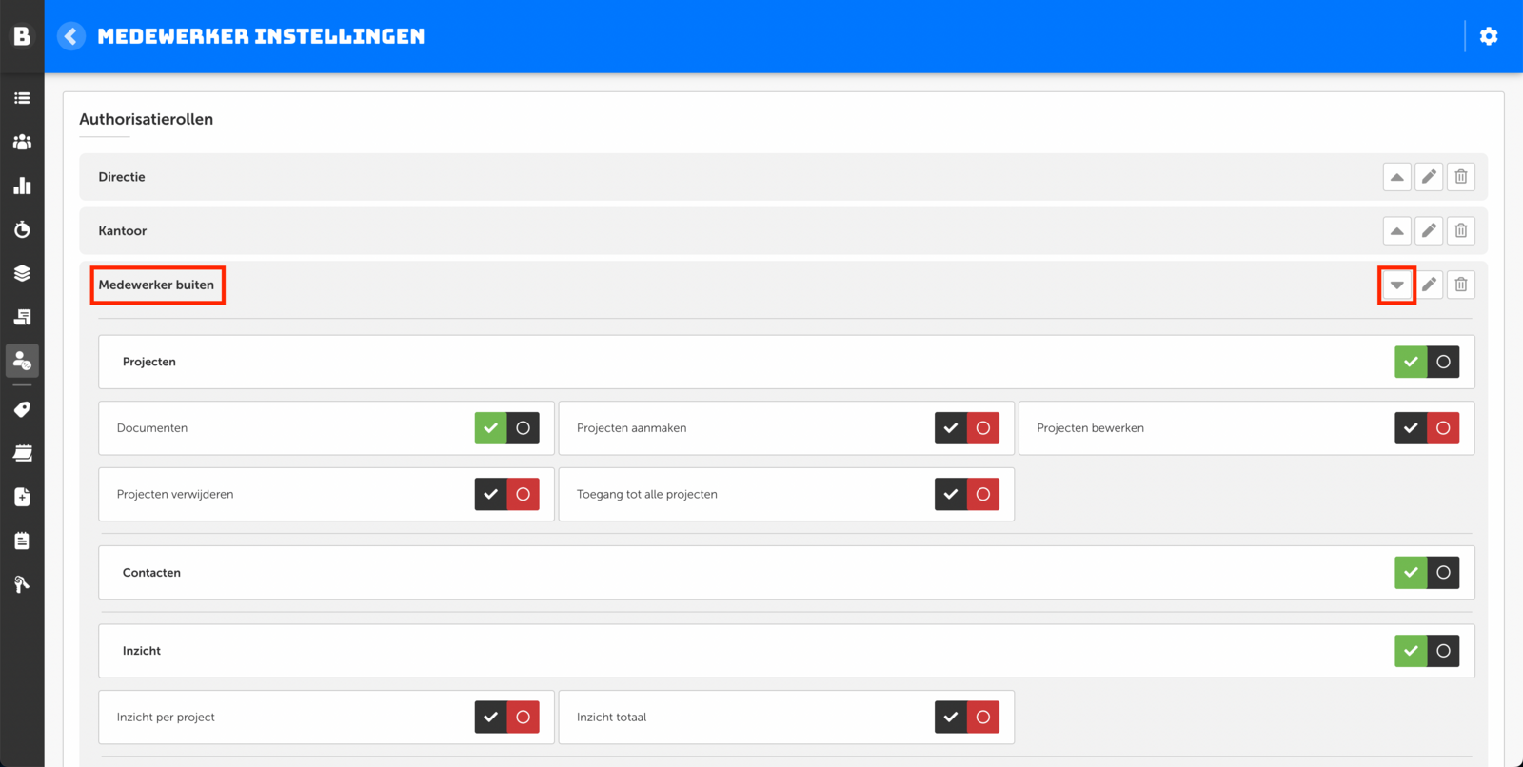
Task: Enable Inzicht totaal with the checkmark
Action: (x=951, y=718)
